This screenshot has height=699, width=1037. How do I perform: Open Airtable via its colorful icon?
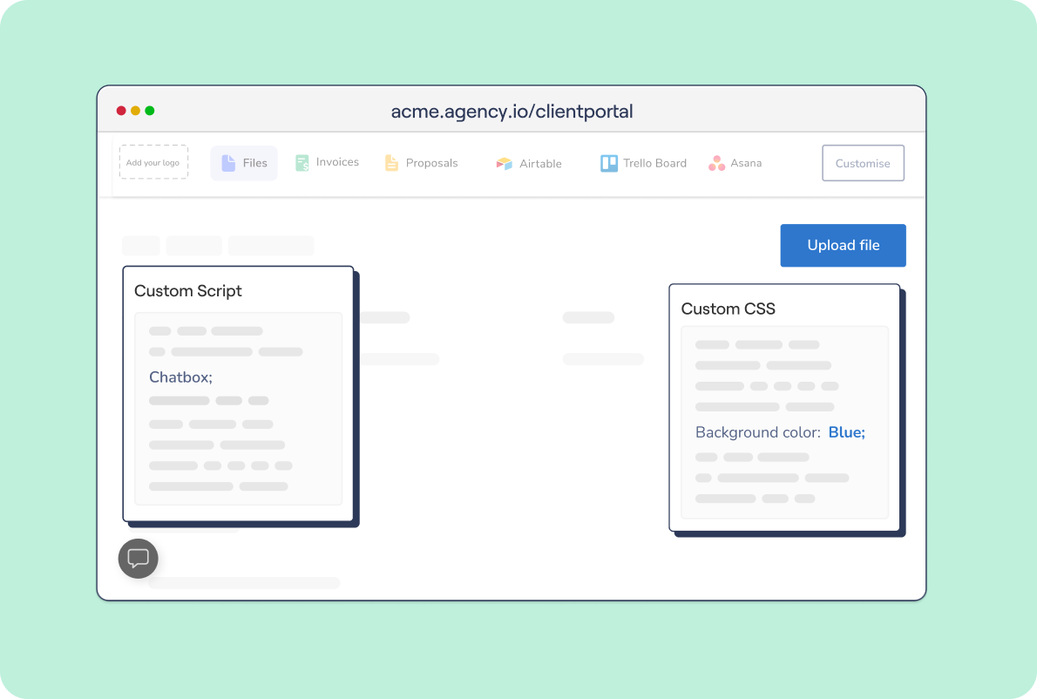(x=504, y=163)
